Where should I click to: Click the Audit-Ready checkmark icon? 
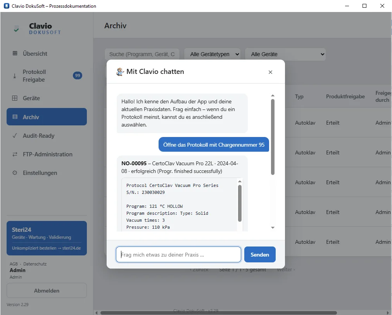click(x=15, y=135)
